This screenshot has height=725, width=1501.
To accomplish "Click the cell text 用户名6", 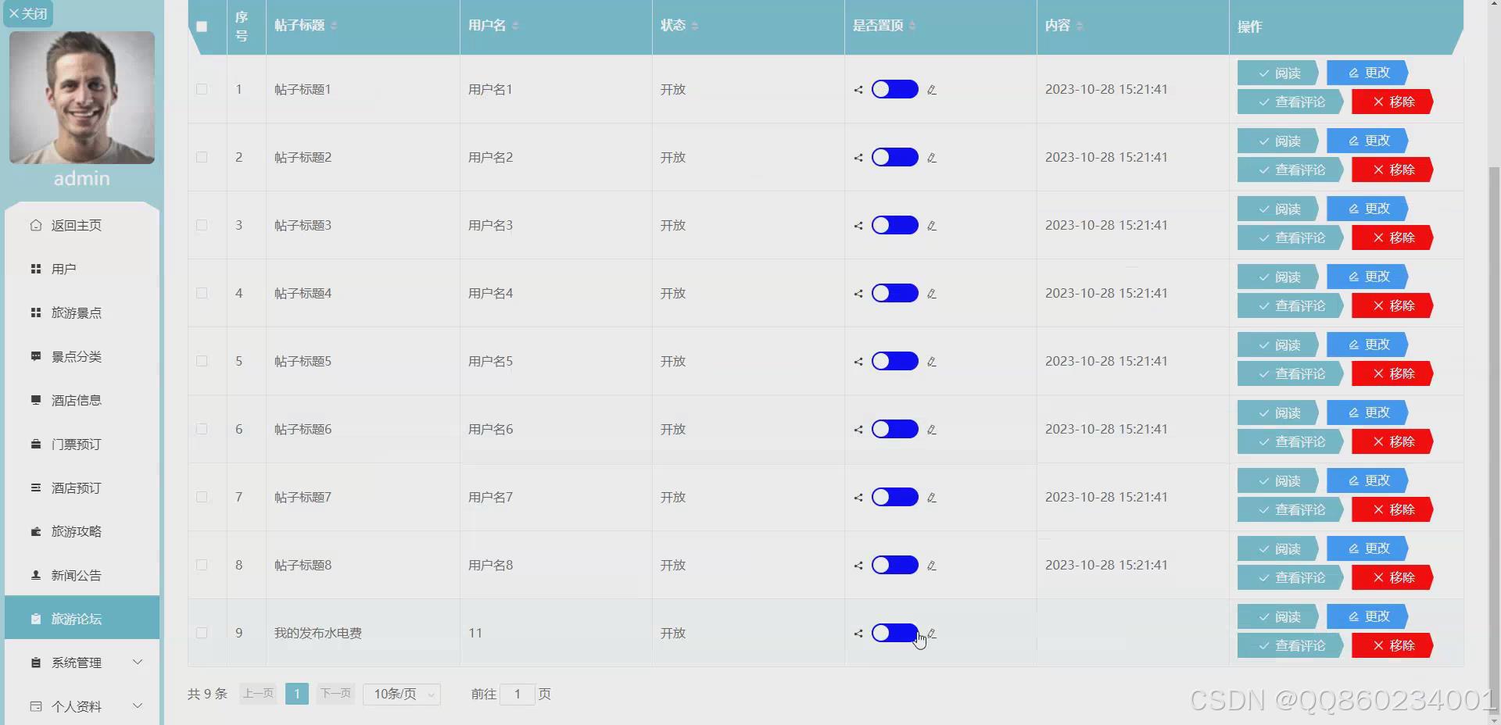I will tap(490, 429).
